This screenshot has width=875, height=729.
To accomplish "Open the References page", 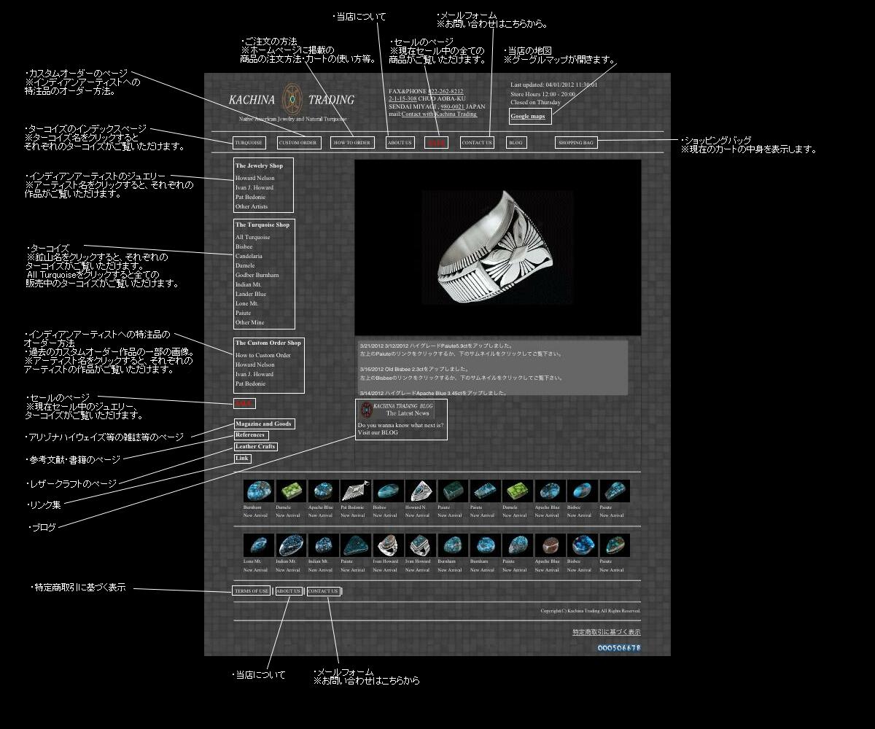I will (x=251, y=435).
